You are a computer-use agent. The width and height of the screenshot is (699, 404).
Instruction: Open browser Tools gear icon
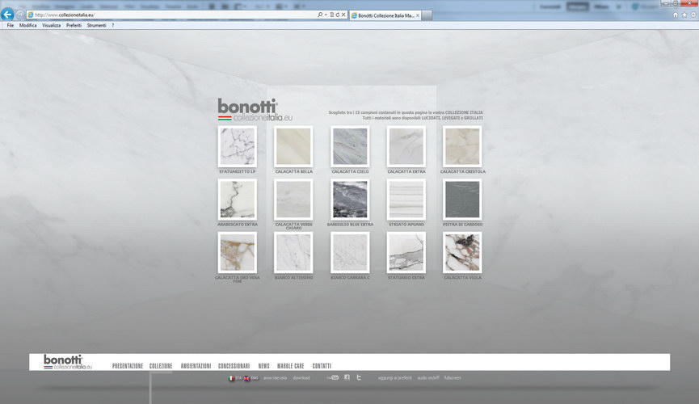693,15
